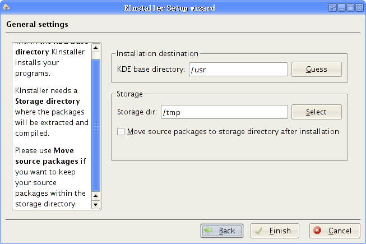Image resolution: width=366 pixels, height=244 pixels.
Task: Click the KInstaller window menu icon in title bar
Action: click(6, 8)
